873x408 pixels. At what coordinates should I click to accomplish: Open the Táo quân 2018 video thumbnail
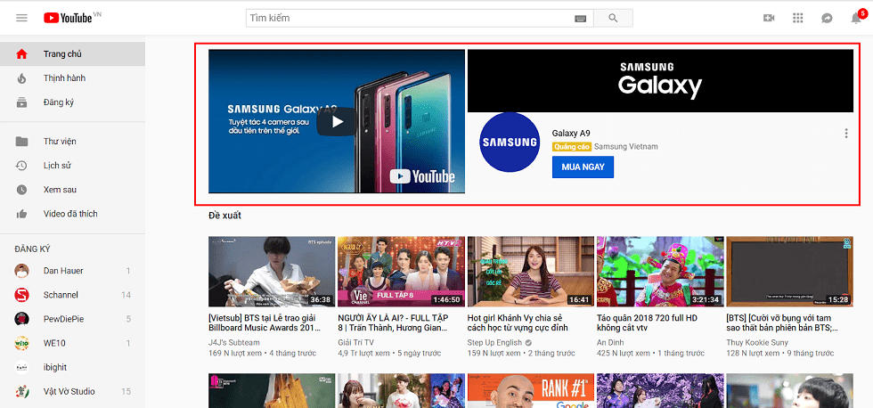click(x=660, y=272)
